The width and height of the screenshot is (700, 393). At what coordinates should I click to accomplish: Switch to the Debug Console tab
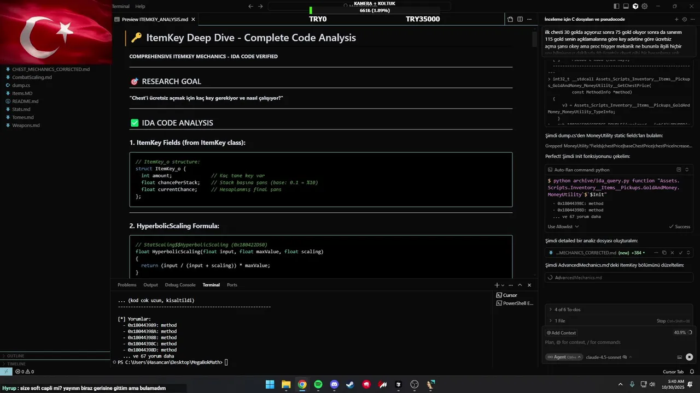tap(180, 285)
